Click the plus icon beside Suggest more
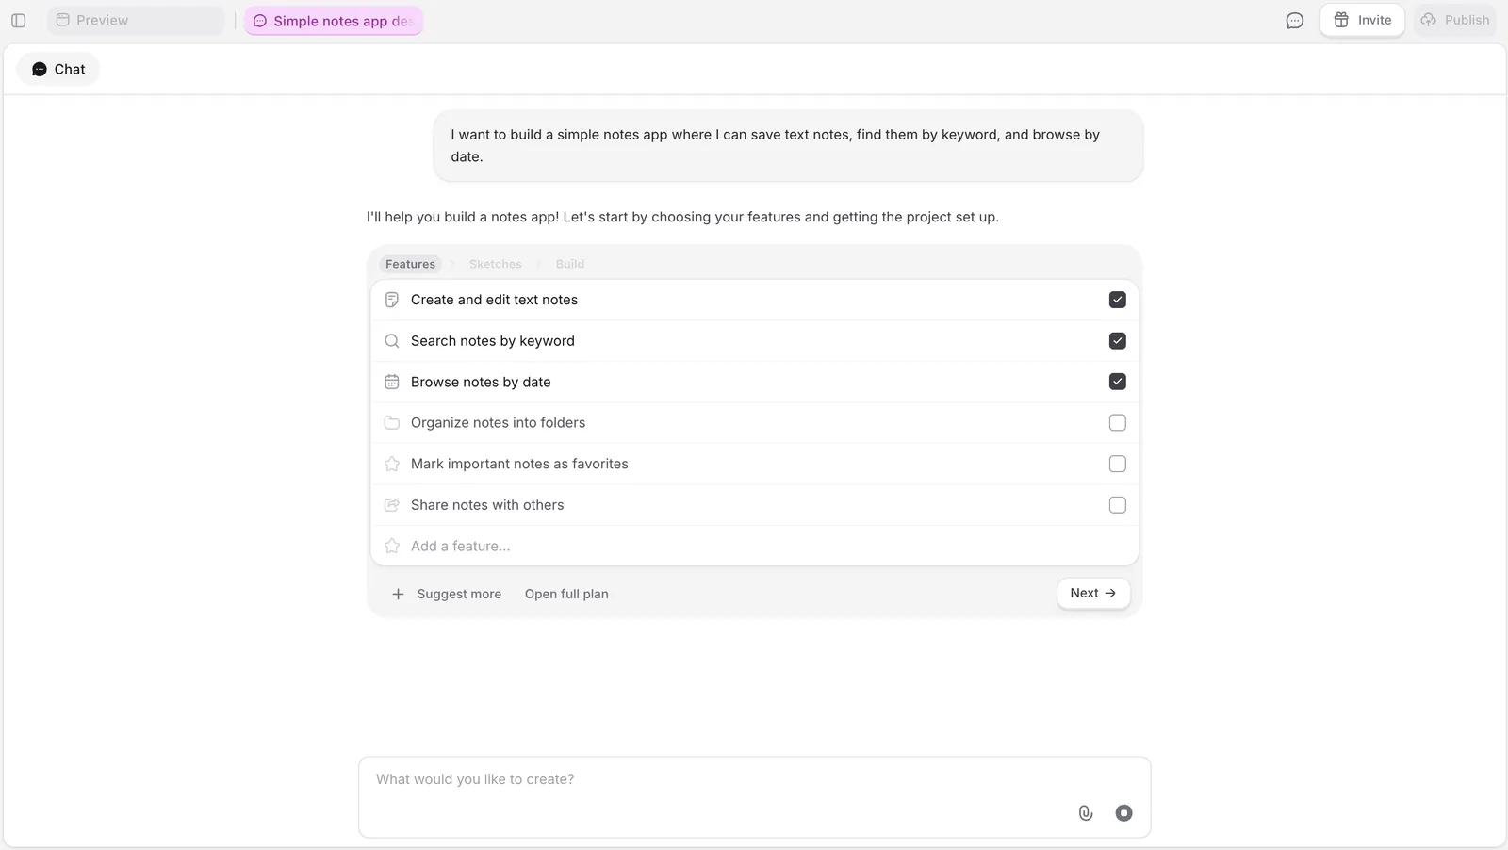Screen dimensions: 1508x850 pyautogui.click(x=398, y=594)
